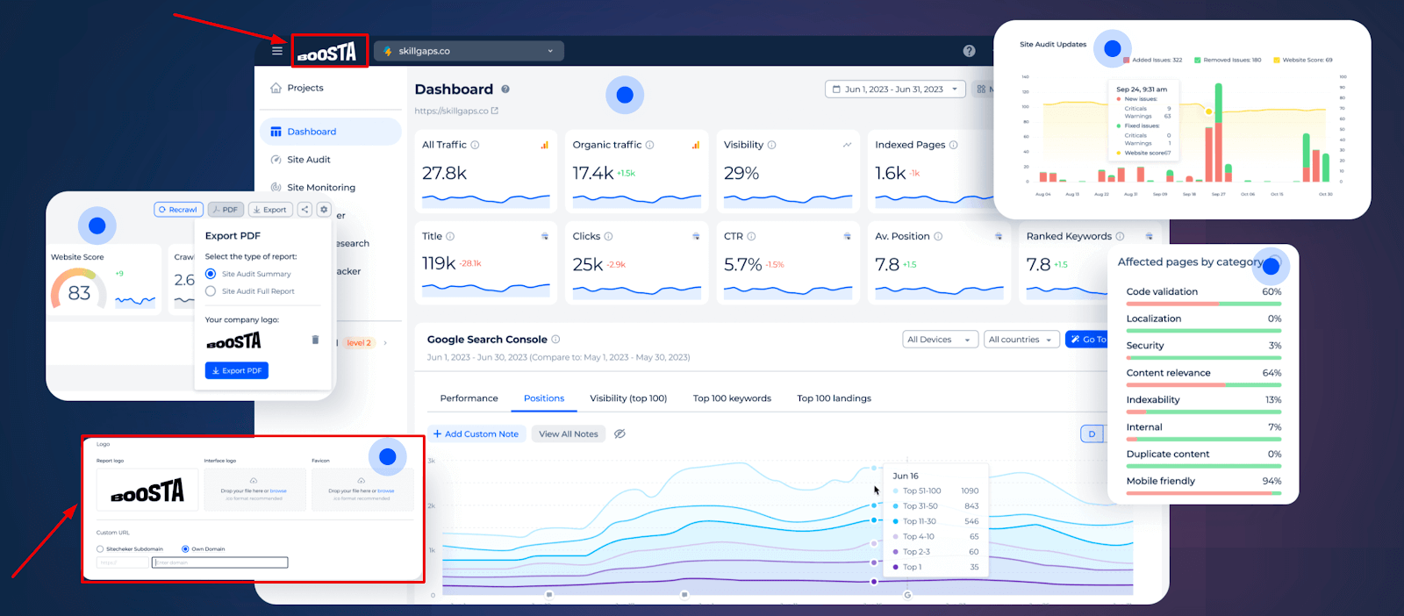Switch to Top 100 keywords tab

[x=732, y=398]
